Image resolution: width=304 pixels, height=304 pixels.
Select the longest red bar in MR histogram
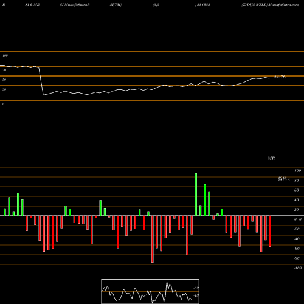(153, 239)
